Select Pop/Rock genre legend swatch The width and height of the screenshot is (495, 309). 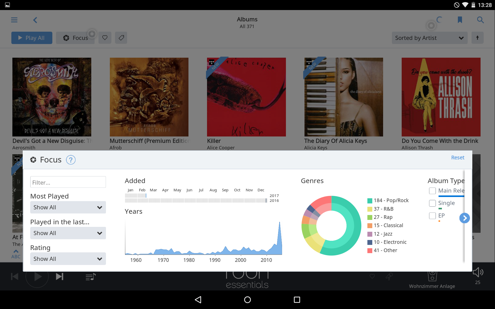click(370, 201)
